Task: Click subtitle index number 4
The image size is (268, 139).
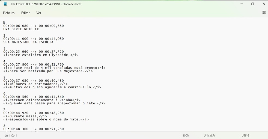Action: (x=4, y=61)
